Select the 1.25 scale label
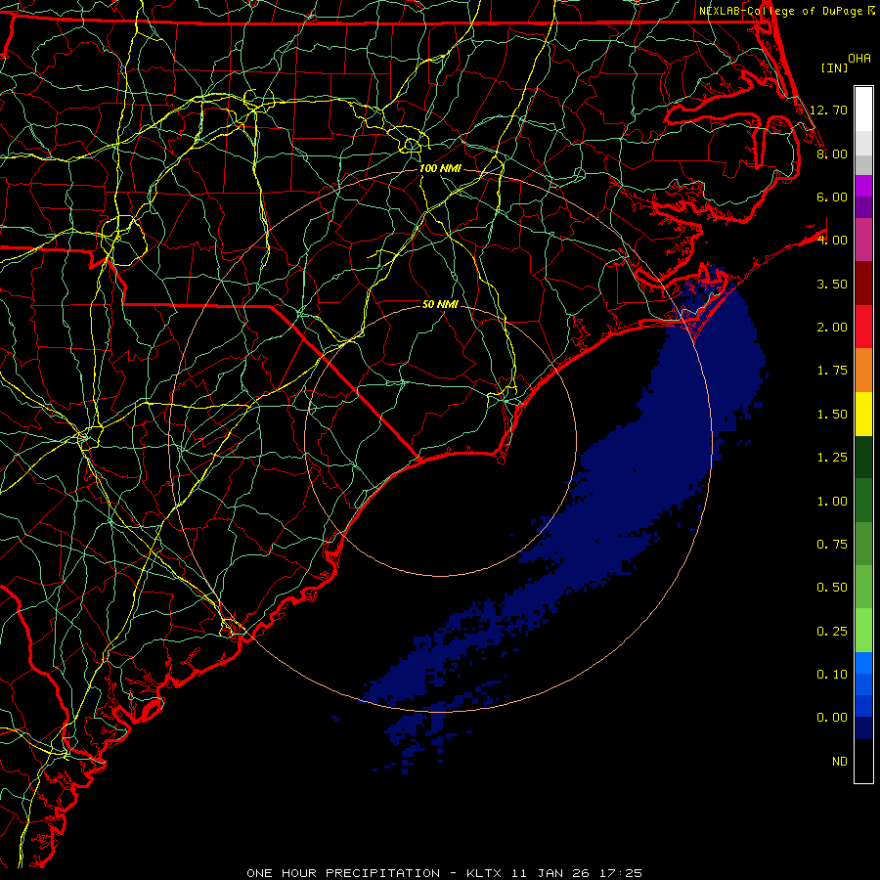This screenshot has height=880, width=880. pos(832,458)
